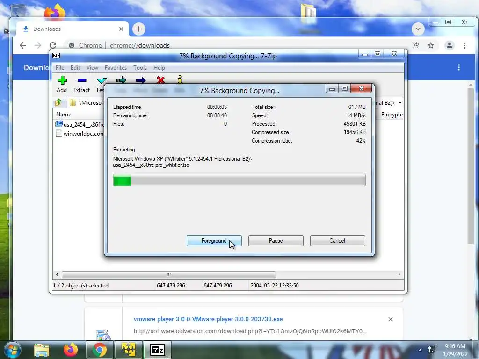This screenshot has height=359, width=479.
Task: Open the File menu in 7-Zip
Action: [60, 68]
